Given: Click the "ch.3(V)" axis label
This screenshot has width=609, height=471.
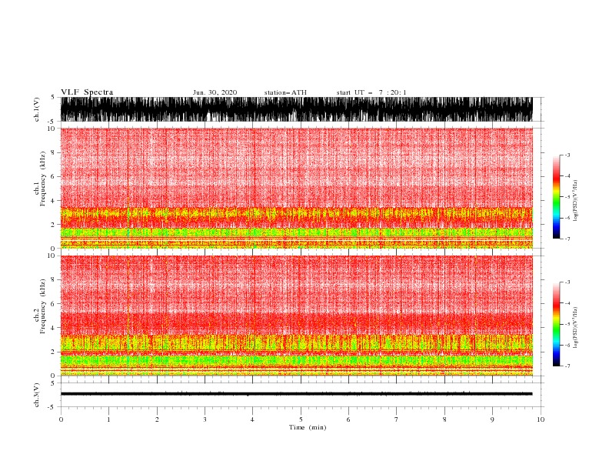Looking at the screenshot, I should pos(37,395).
